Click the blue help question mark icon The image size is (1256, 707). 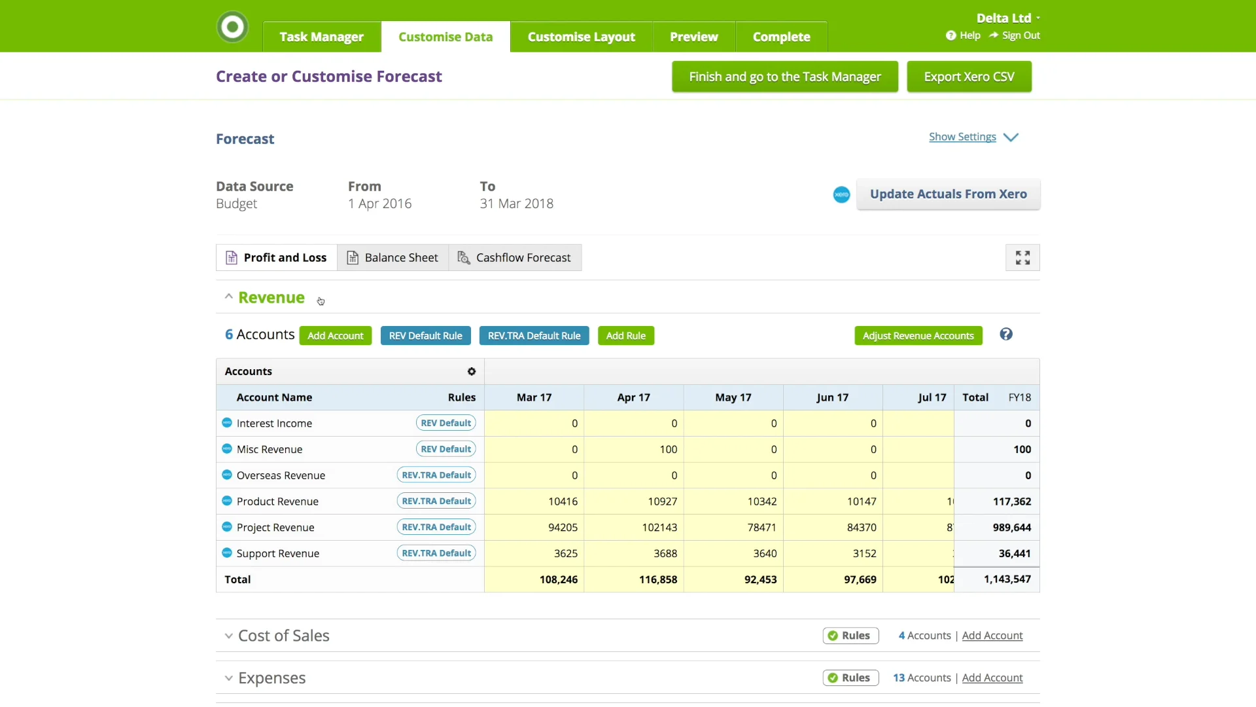coord(1006,335)
